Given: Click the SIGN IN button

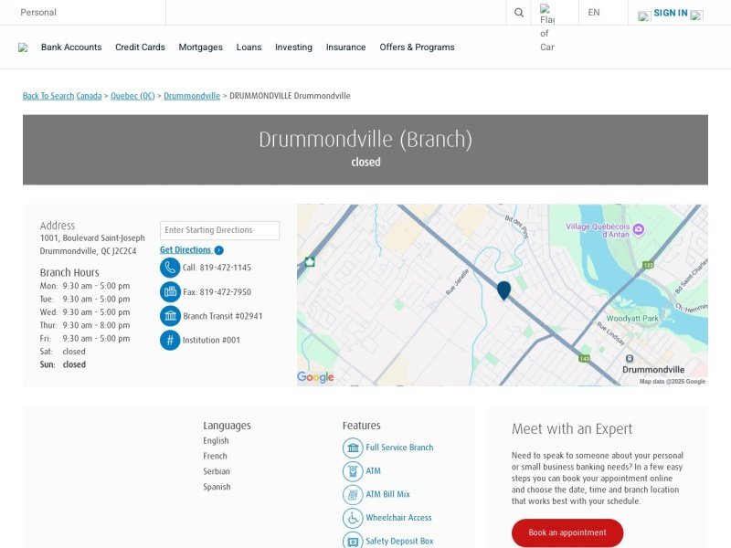Looking at the screenshot, I should (x=671, y=13).
